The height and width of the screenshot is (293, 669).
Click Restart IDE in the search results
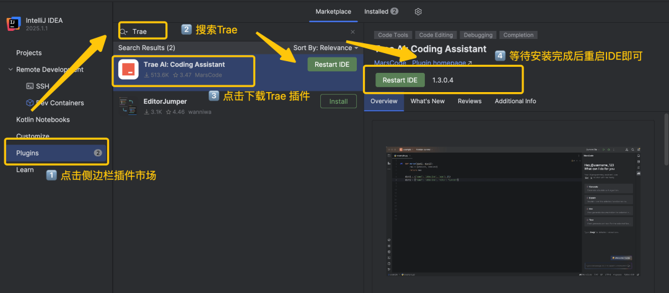pyautogui.click(x=332, y=65)
